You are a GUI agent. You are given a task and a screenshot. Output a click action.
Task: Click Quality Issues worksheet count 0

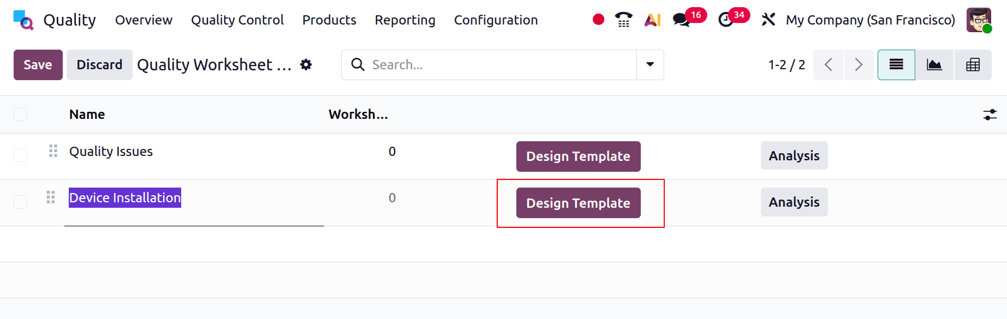point(392,152)
